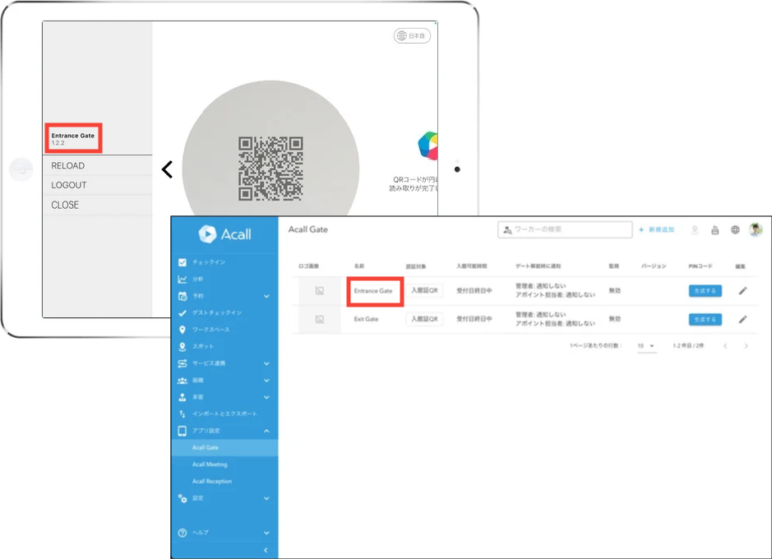
Task: Tap the 日本語 language button on the iPad
Action: click(x=412, y=36)
